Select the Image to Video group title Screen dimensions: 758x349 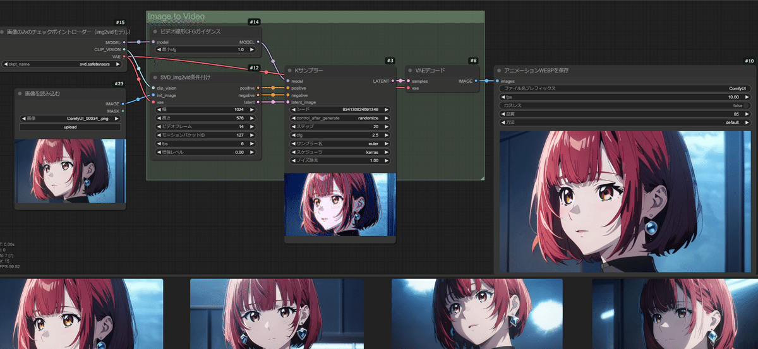(176, 16)
